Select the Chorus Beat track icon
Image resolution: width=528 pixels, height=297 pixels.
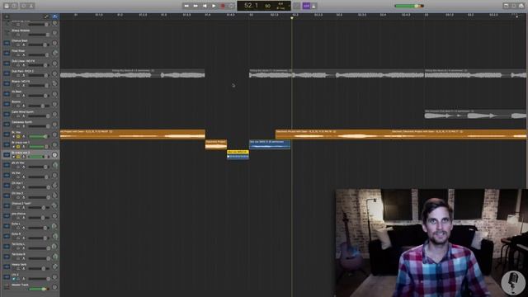tap(7, 43)
